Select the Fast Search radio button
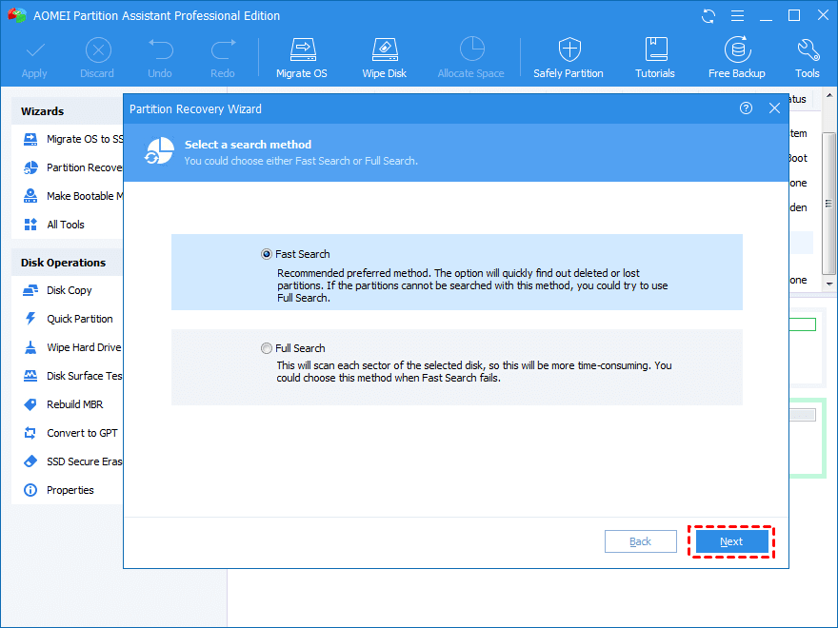Viewport: 838px width, 628px height. 266,254
